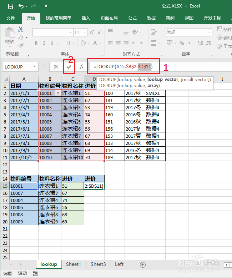The image size is (232, 278).
Task: Click the Fill Color bucket icon
Action: click(x=83, y=43)
